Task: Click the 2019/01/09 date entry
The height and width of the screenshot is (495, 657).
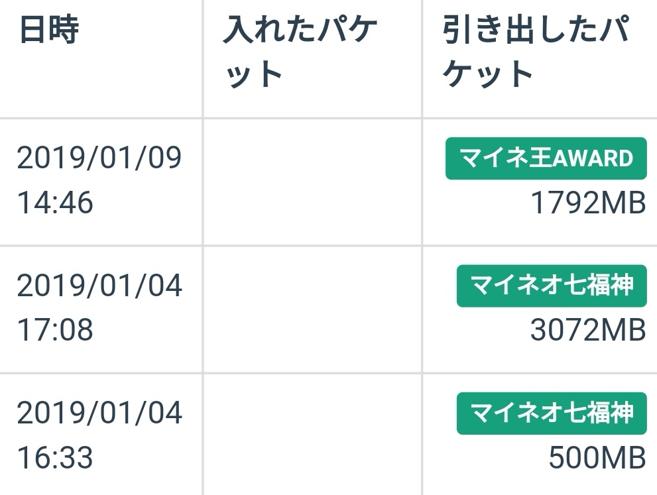Action: coord(99,159)
